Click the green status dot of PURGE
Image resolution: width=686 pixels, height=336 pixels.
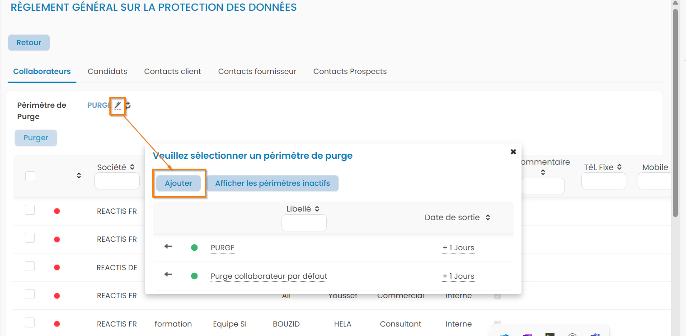point(194,248)
